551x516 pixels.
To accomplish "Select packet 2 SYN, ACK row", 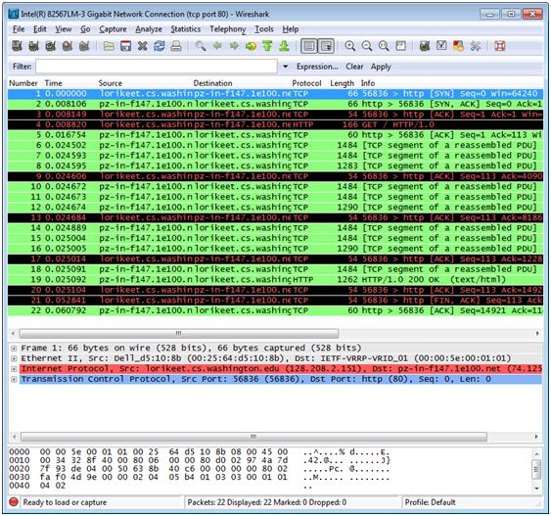I will pyautogui.click(x=275, y=104).
